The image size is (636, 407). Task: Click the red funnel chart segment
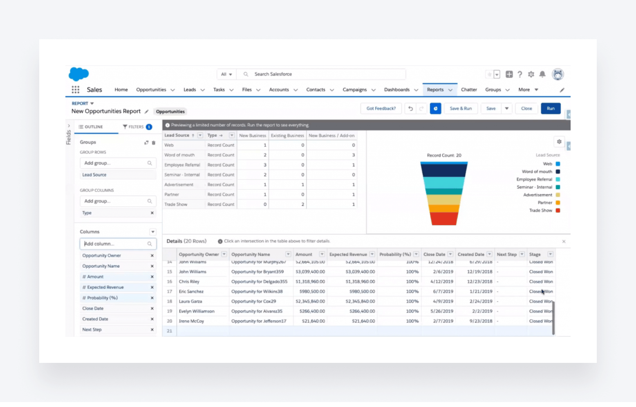[x=444, y=219]
